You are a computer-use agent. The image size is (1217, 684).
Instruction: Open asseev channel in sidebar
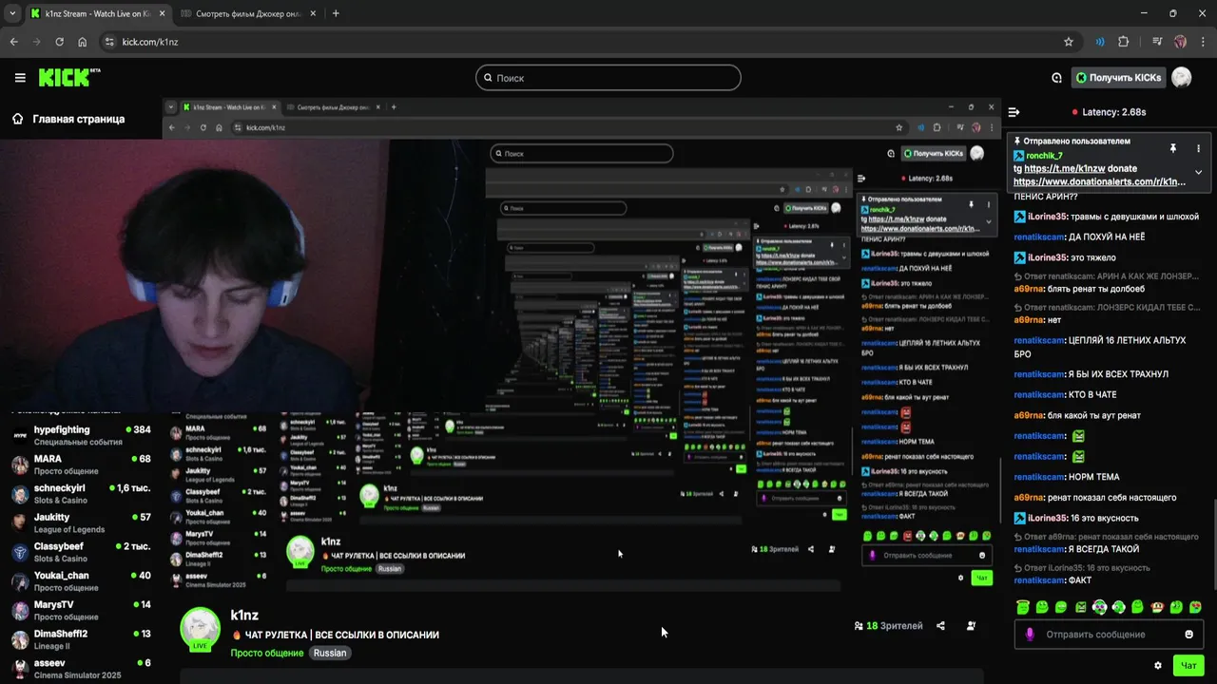click(81, 669)
